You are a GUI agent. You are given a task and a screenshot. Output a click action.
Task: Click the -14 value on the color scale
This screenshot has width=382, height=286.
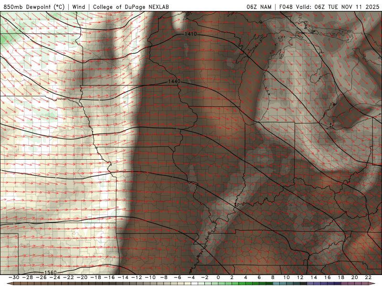tap(123, 277)
